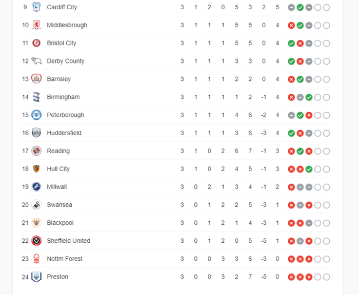The height and width of the screenshot is (295, 359).
Task: Click Birmingham's green win form indicator
Action: coord(309,97)
